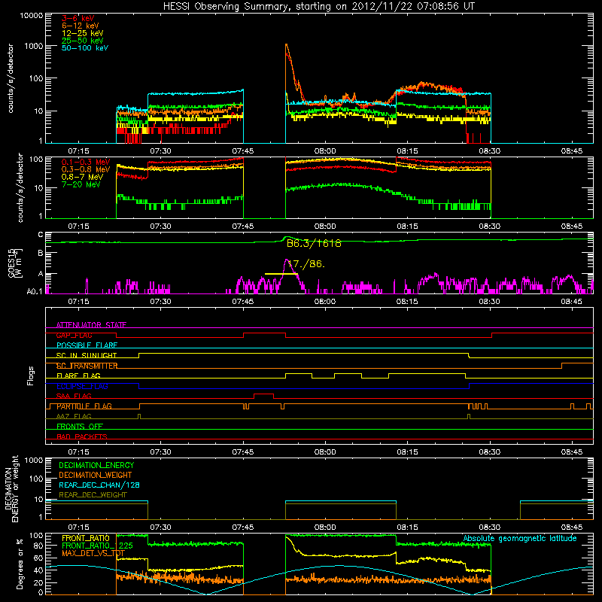Click the BAD_PACKETS flag label
This screenshot has width=602, height=602.
pos(82,437)
